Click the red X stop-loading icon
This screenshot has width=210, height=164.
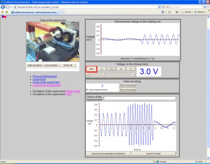tap(167, 7)
